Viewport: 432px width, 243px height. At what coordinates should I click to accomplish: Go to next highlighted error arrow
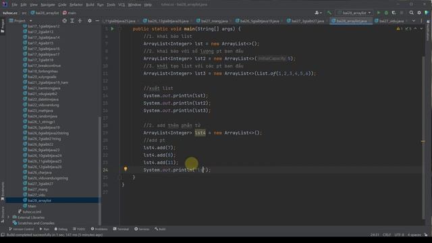[421, 28]
